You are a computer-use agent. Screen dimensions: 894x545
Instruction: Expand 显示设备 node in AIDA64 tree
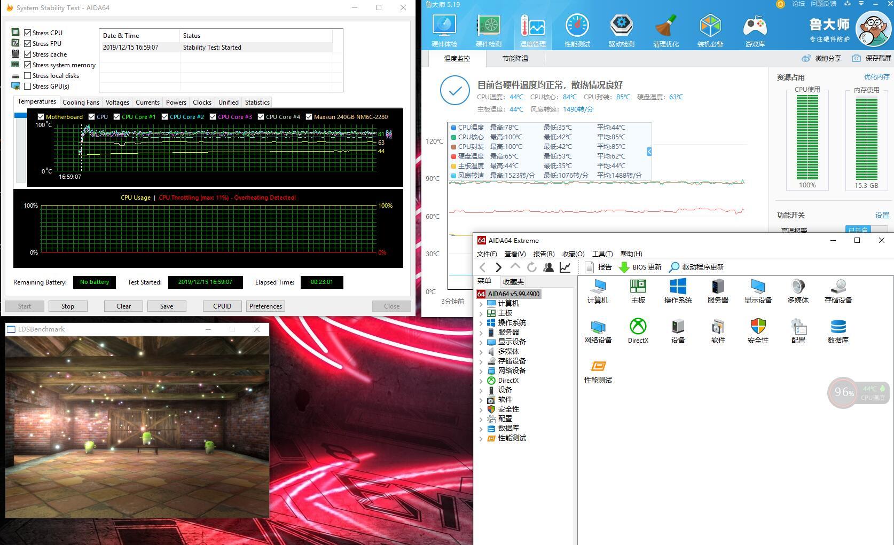click(x=481, y=342)
